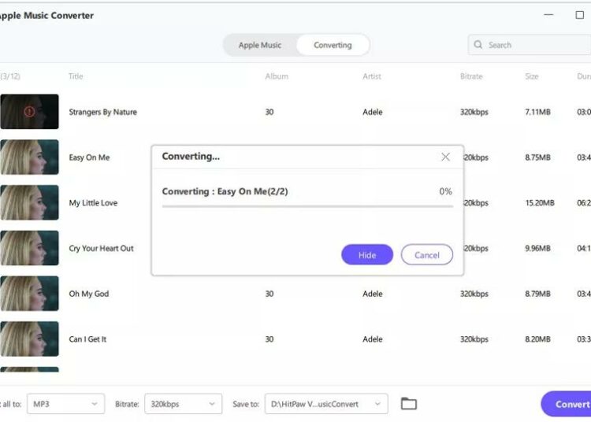Switch to the Apple Music tab
Image resolution: width=591 pixels, height=422 pixels.
click(260, 45)
